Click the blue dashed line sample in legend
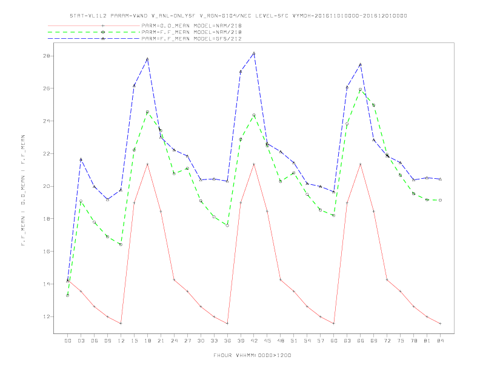Image resolution: width=480 pixels, height=371 pixels. [x=94, y=39]
